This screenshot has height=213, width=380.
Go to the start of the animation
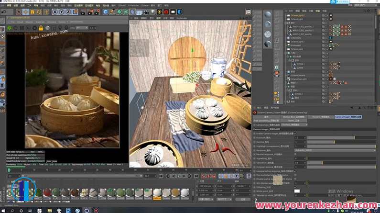click(x=161, y=176)
